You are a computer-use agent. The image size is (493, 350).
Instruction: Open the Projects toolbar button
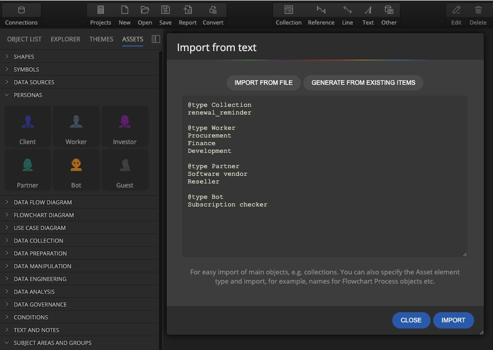point(101,10)
